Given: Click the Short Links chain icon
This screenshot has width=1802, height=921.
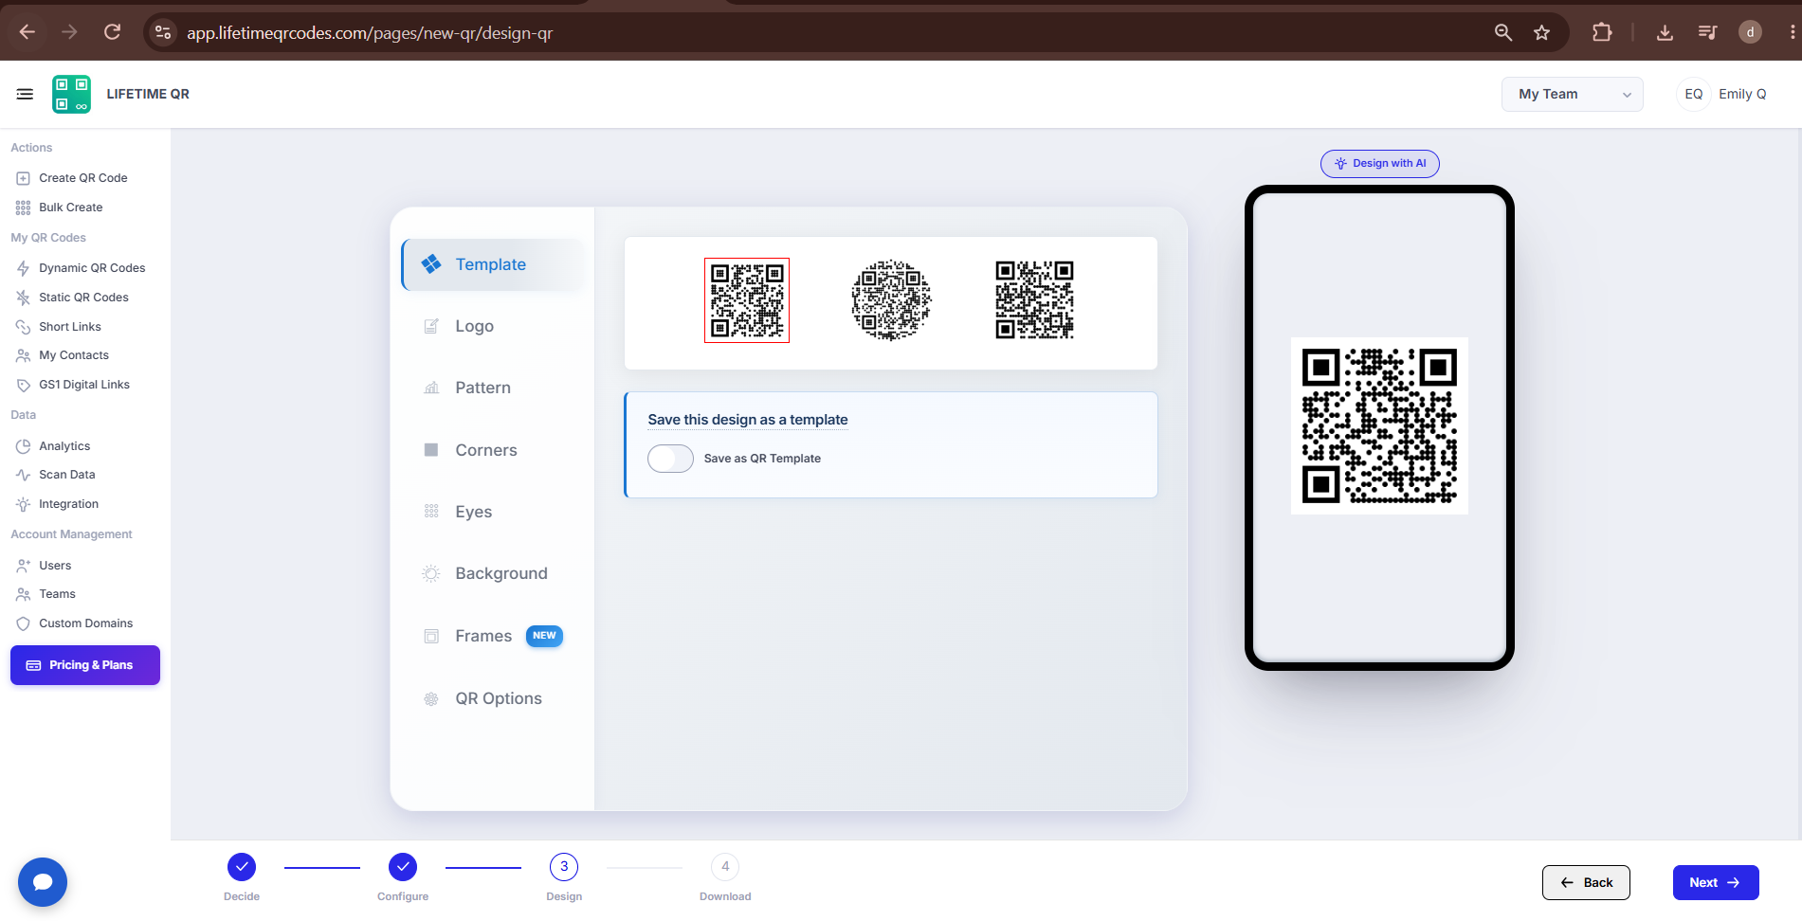Looking at the screenshot, I should coord(23,327).
